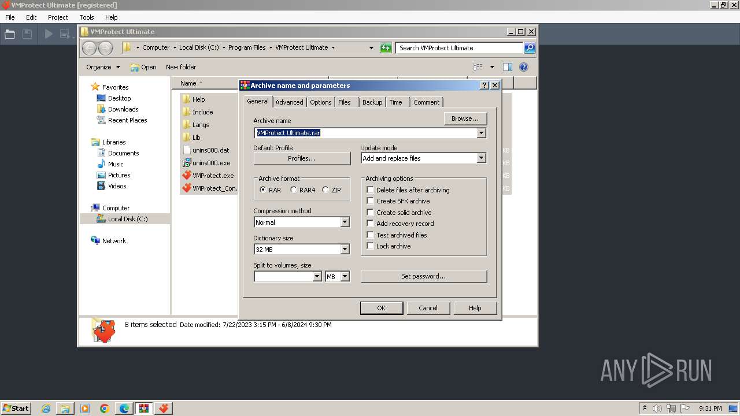Click the Explorer back navigation arrow
This screenshot has width=740, height=416.
[90, 48]
